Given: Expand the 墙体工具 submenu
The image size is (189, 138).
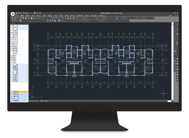Looking at the screenshot, I should 19,52.
